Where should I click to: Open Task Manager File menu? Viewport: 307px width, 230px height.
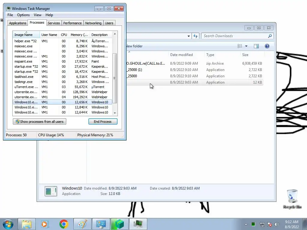click(x=10, y=15)
